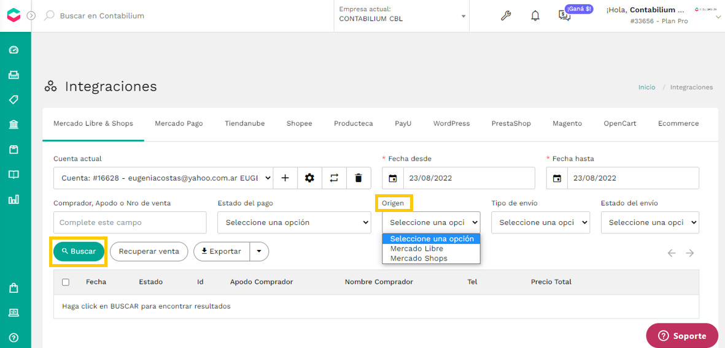Click the Exportar button
This screenshot has width=725, height=348.
(x=222, y=252)
